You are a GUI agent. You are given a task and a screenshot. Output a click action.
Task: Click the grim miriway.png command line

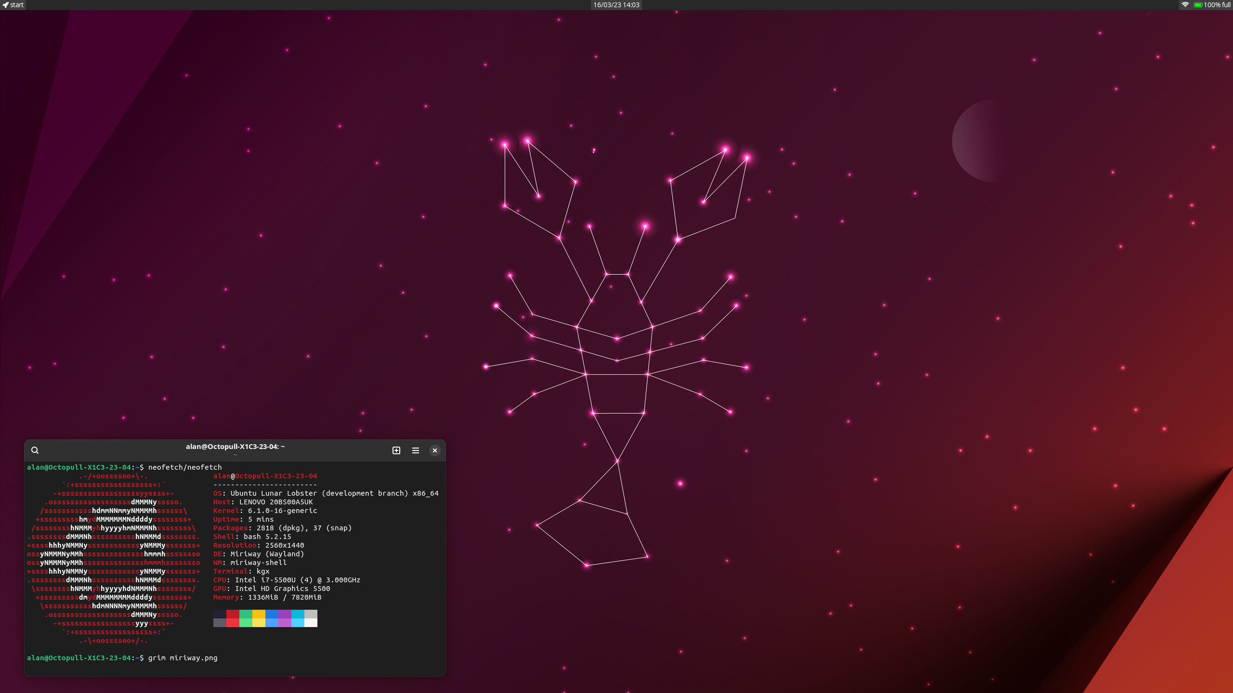point(183,658)
